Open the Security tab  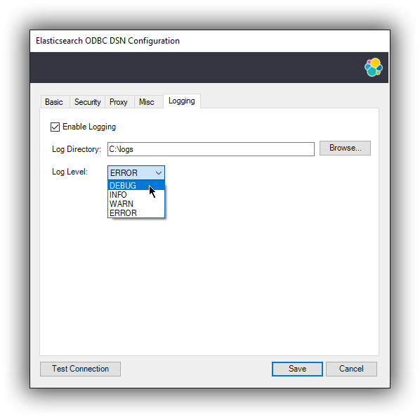click(x=87, y=102)
